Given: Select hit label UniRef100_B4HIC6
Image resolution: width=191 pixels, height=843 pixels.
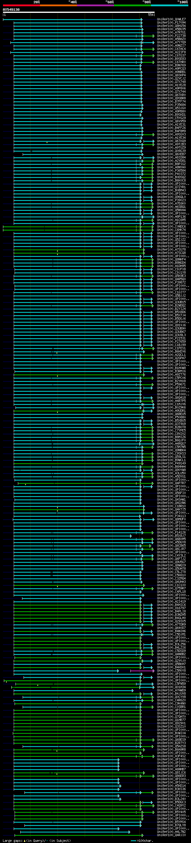Looking at the screenshot, I should click(171, 605).
